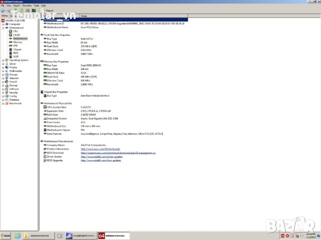This screenshot has width=321, height=240.
Task: Expand the Operating System tree node
Action: [x=3, y=60]
